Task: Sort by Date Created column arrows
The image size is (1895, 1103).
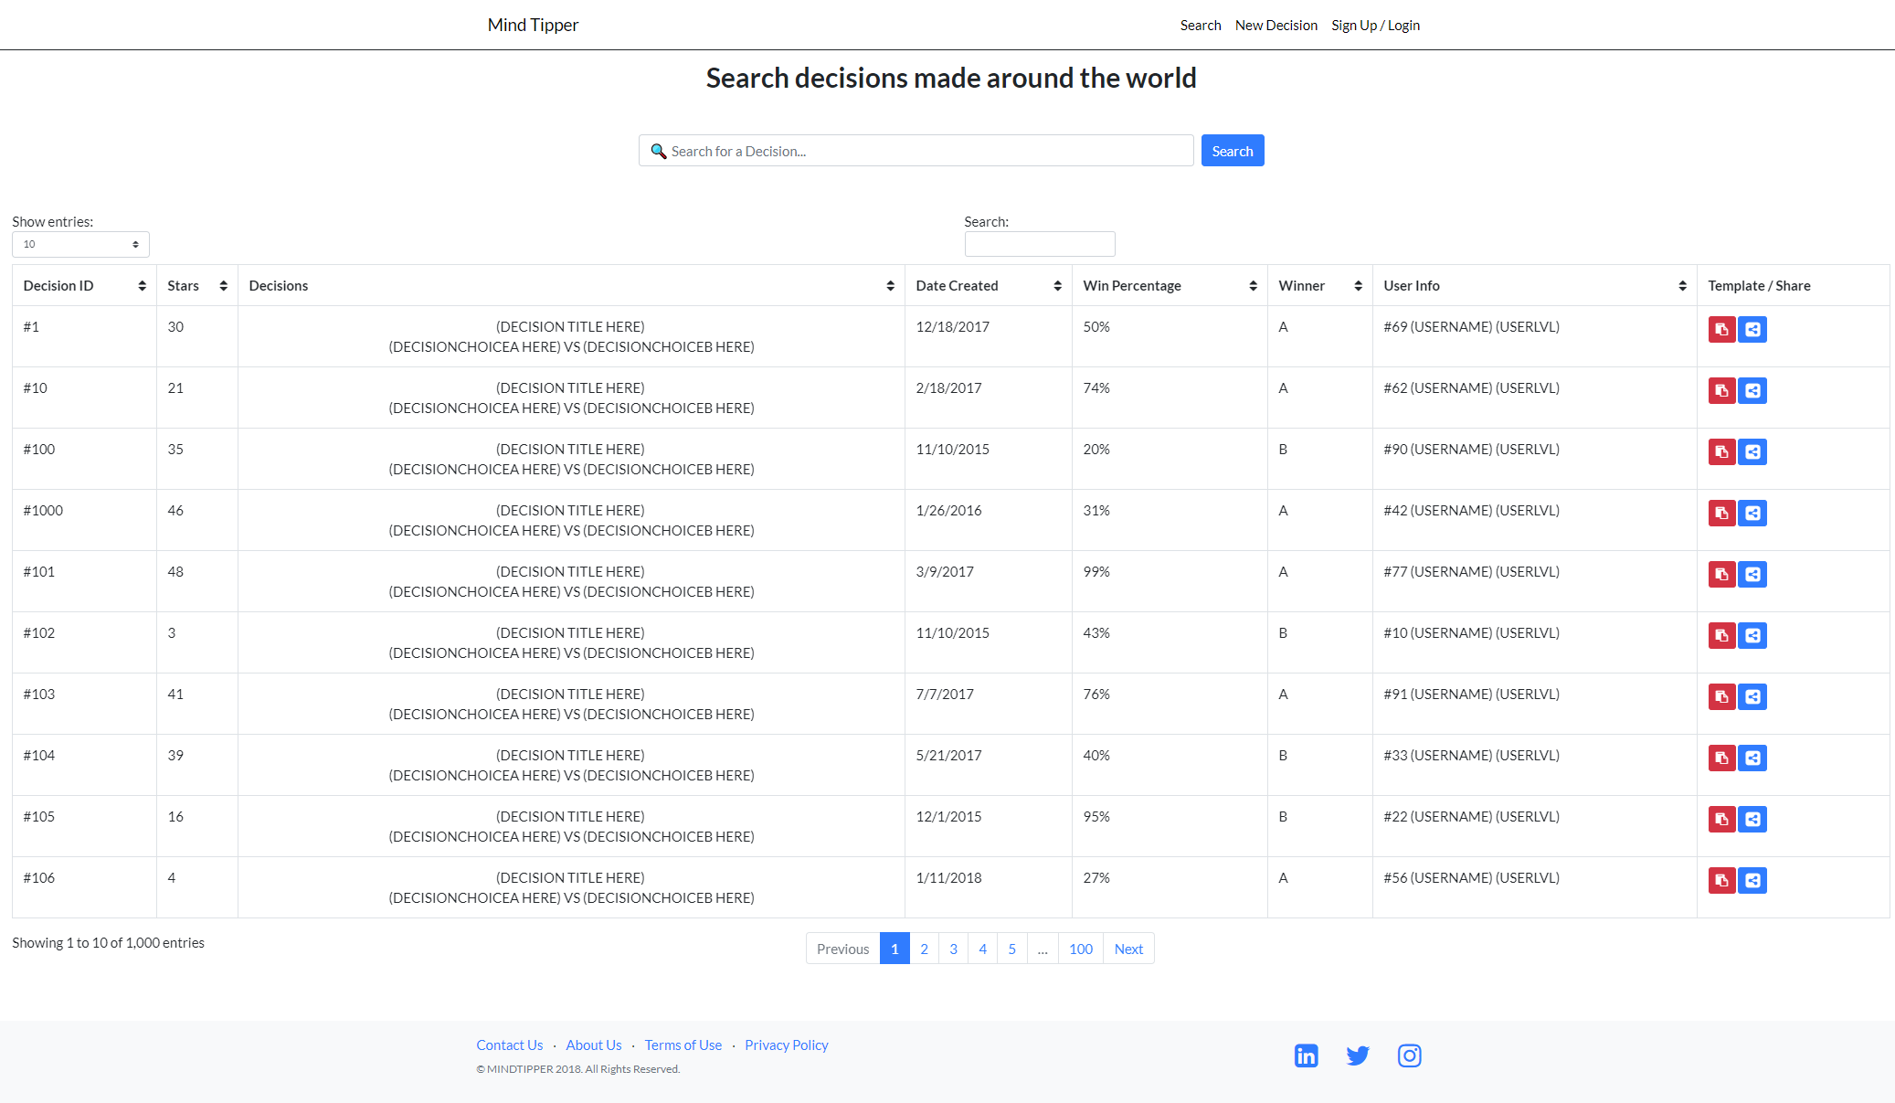Action: click(x=1057, y=286)
